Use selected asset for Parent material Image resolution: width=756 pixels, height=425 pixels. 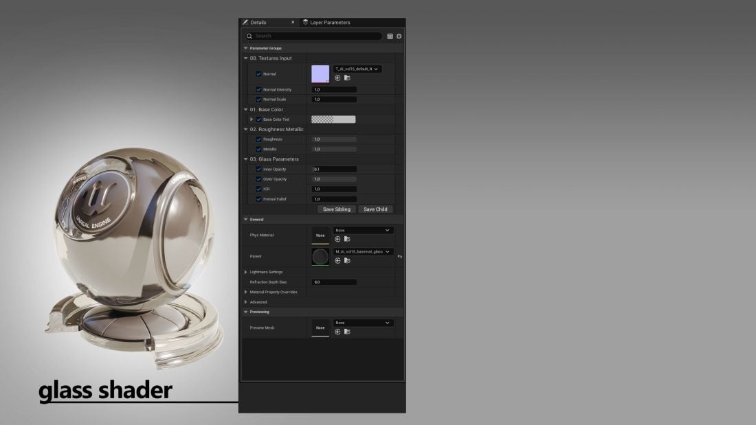[x=337, y=261]
